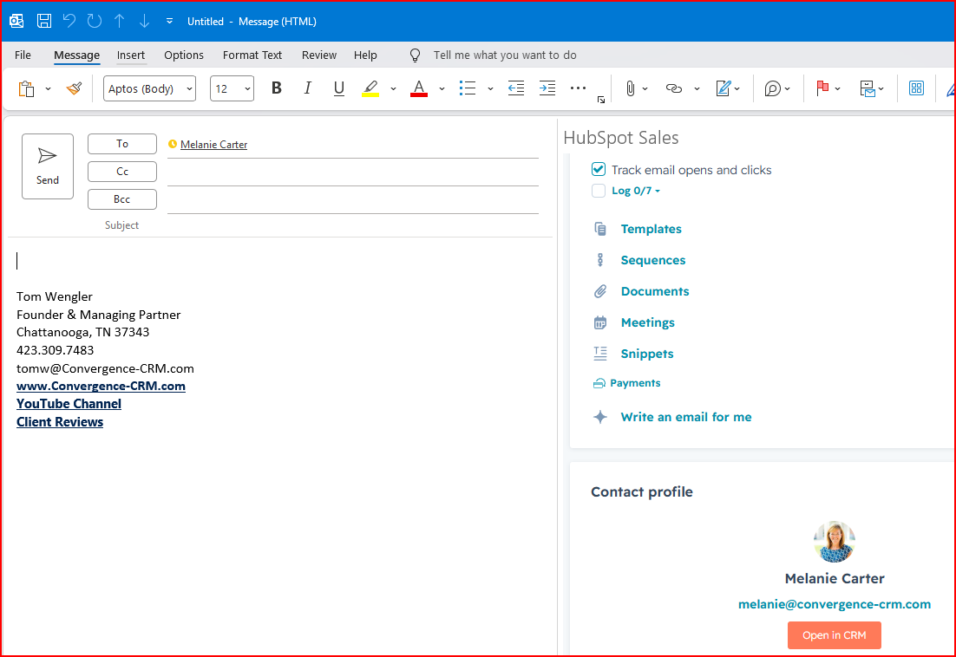Click into the Cc address field
The image size is (956, 657).
click(353, 172)
